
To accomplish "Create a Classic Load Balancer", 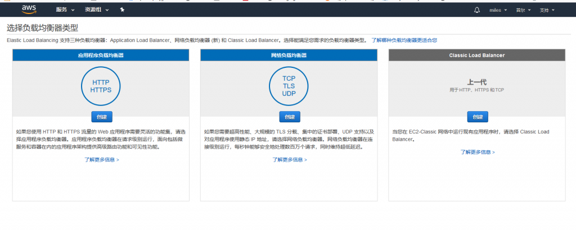I will [x=478, y=117].
